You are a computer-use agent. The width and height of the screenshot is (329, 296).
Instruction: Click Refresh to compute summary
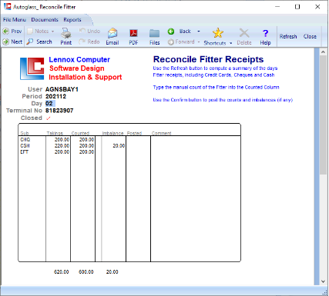click(x=288, y=36)
